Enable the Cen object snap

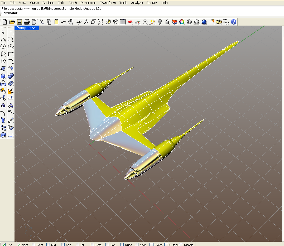coord(63,245)
